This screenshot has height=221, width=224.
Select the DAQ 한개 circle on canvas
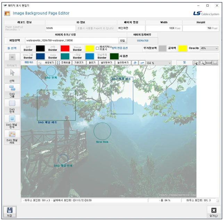pyautogui.click(x=51, y=71)
